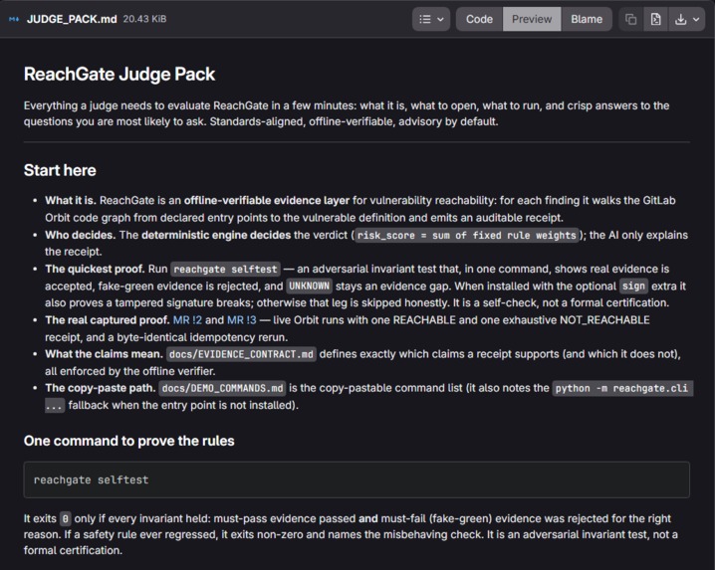Download the file with the download icon
The height and width of the screenshot is (570, 715).
pyautogui.click(x=680, y=19)
